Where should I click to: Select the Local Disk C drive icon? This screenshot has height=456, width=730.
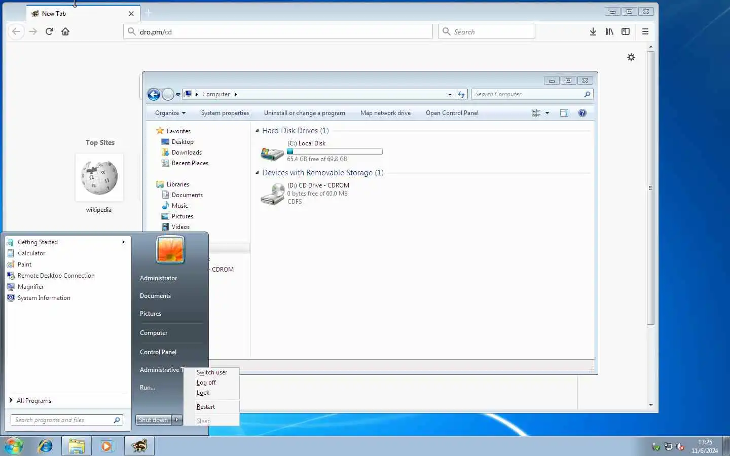272,153
